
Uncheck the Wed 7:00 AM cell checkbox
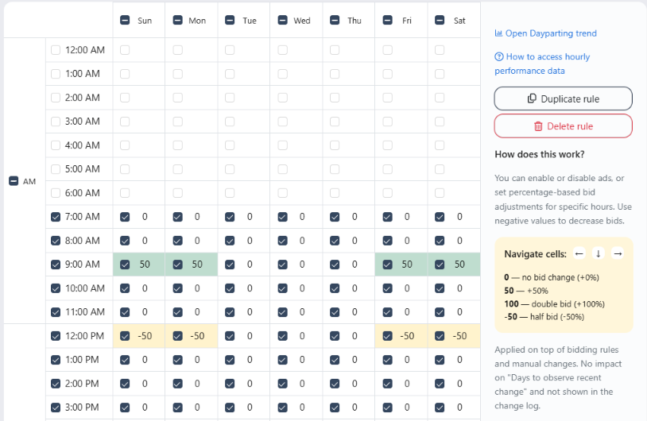tap(283, 217)
